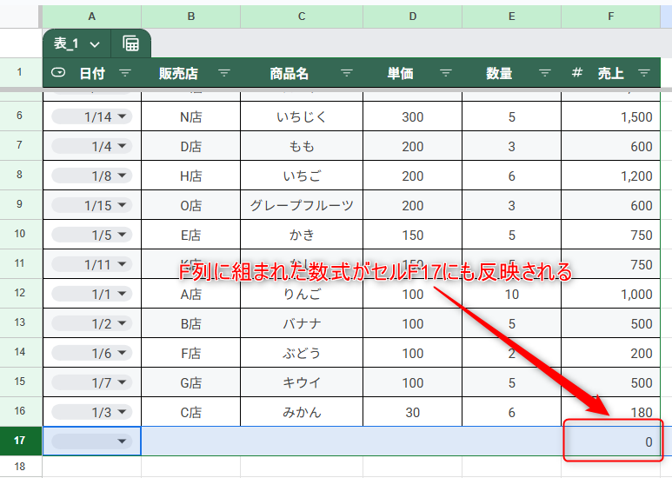Click the # number type icon before 売上
This screenshot has height=478, width=672.
[577, 74]
